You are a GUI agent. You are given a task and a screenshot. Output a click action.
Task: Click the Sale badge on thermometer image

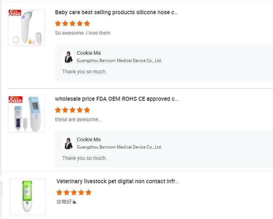(15, 99)
